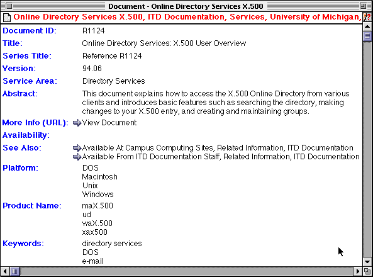Click the Abstract paragraph text
Screen dimensions: 373x277
tap(216, 103)
